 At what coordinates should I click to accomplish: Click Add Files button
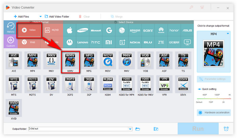coord(21,17)
